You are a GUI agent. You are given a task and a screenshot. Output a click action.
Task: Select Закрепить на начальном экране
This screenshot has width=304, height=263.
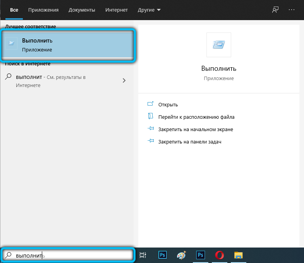pyautogui.click(x=195, y=129)
